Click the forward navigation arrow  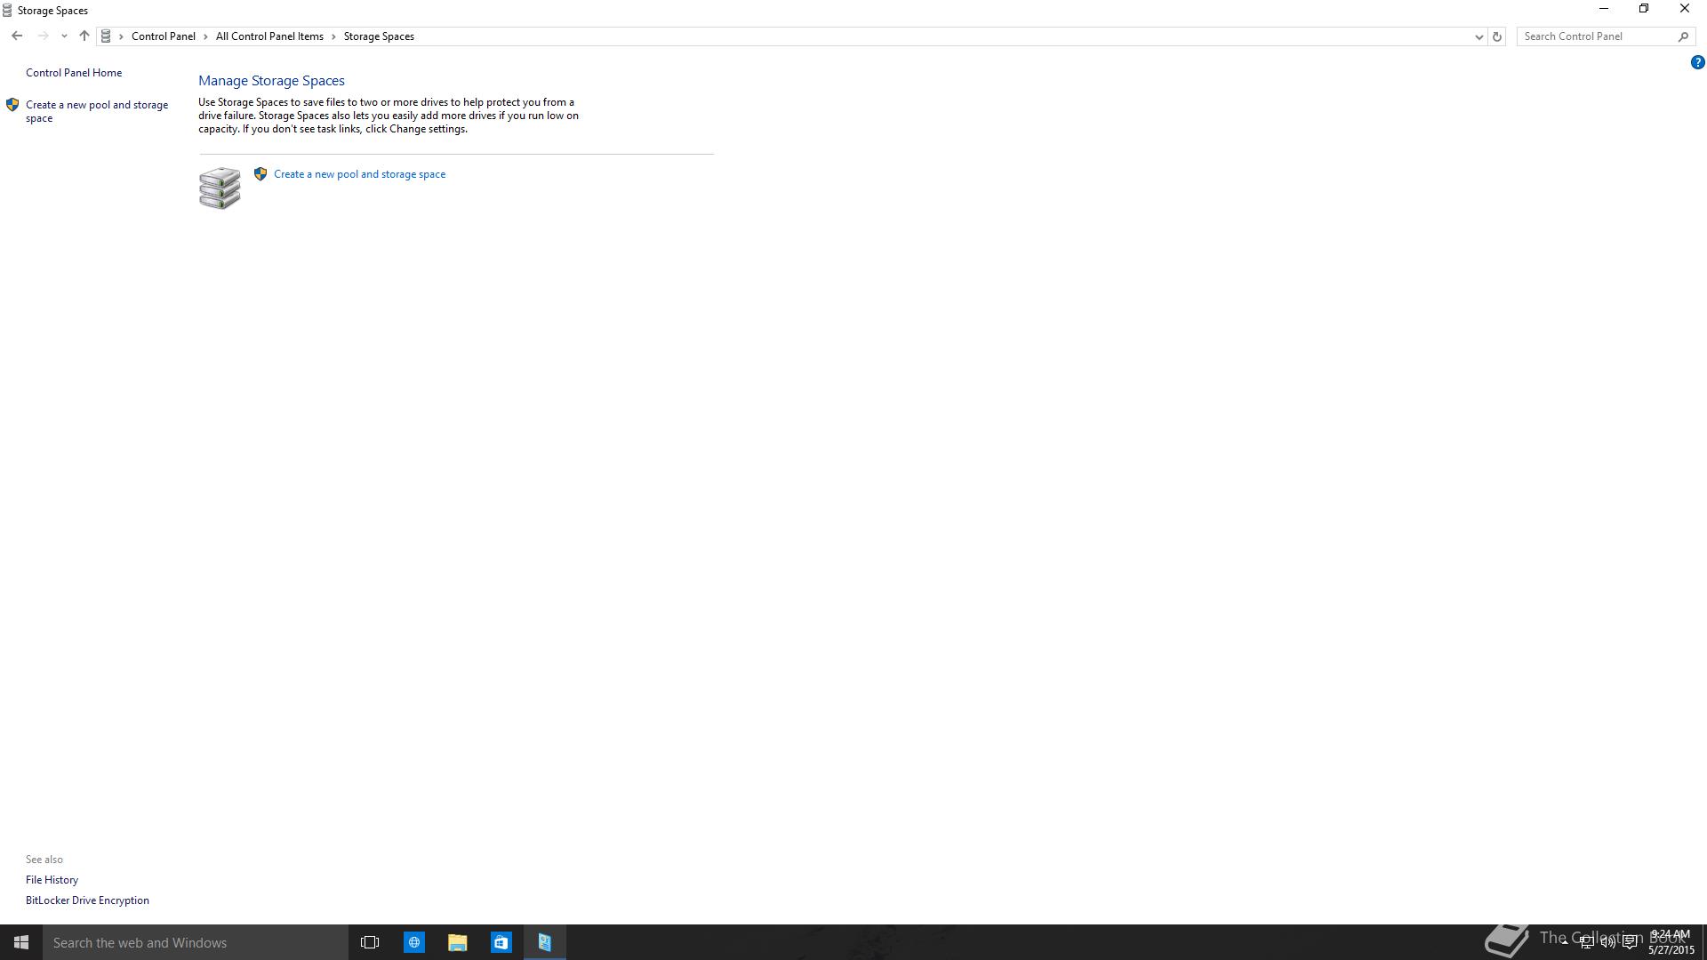click(43, 36)
